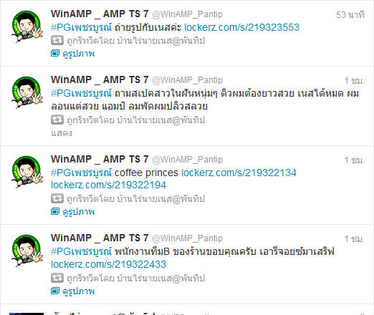The width and height of the screenshot is (374, 315).
Task: Click the view-photo icon in the first tweet
Action: click(x=55, y=53)
